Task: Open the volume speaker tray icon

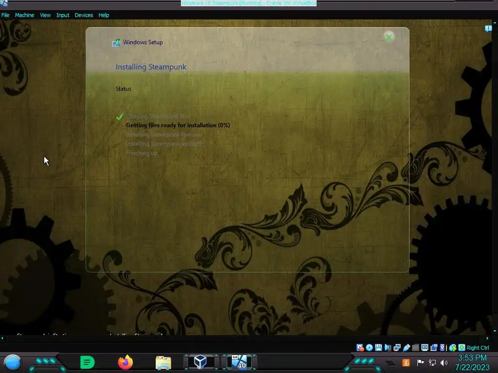Action: [444, 362]
